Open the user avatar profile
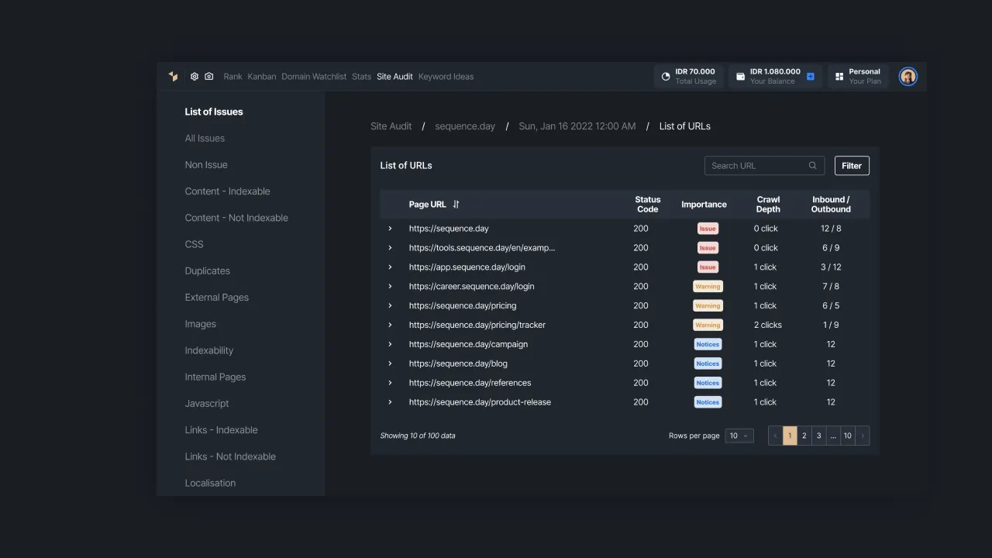The width and height of the screenshot is (992, 558). 908,76
